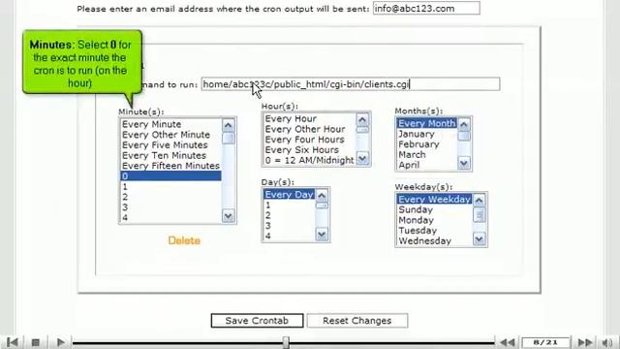Select Every Ten Minutes option
620x349 pixels.
coord(170,155)
